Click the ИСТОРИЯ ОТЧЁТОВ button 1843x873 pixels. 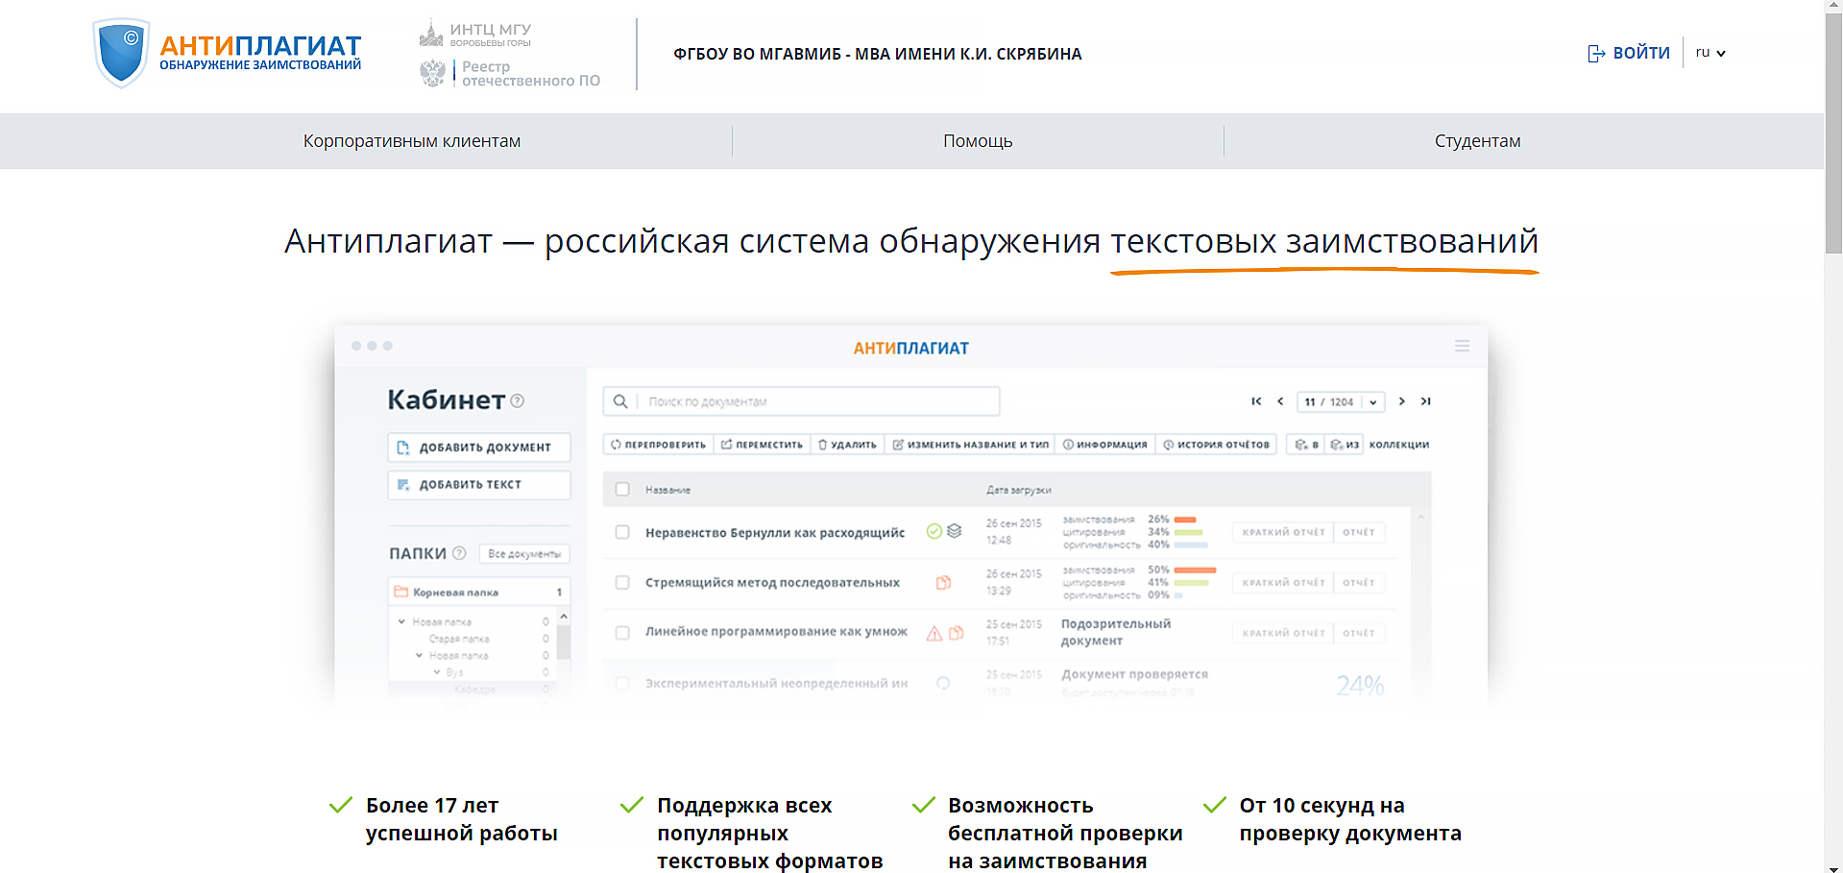pyautogui.click(x=1216, y=445)
